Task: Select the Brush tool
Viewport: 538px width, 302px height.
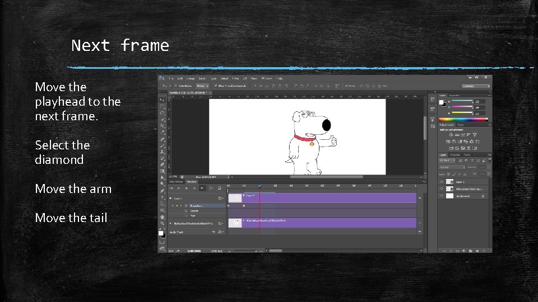Action: 163,145
